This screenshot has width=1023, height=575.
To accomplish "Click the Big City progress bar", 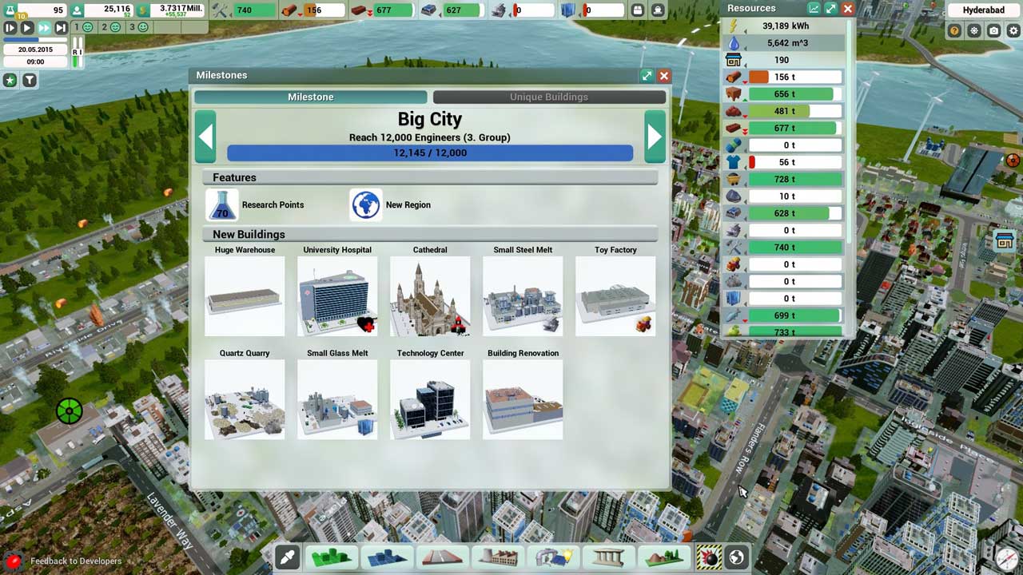I will (x=430, y=153).
